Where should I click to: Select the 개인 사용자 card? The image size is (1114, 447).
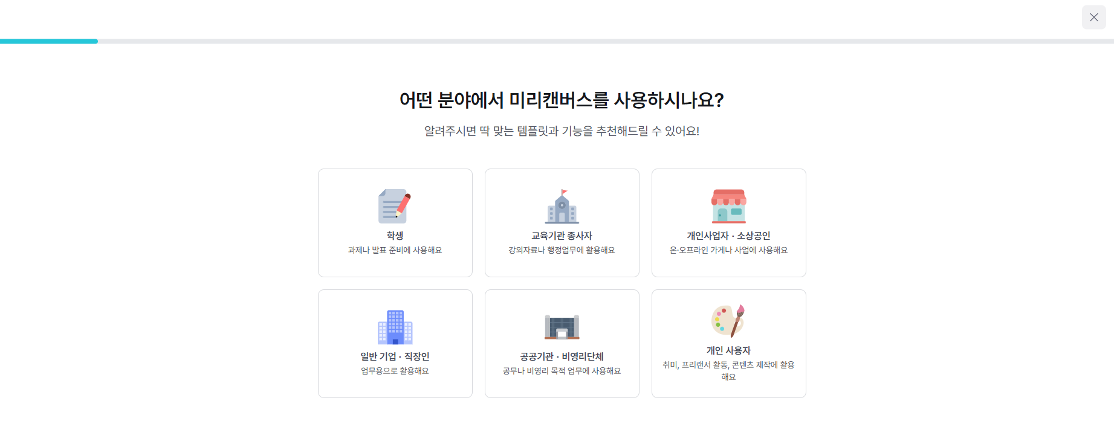[728, 343]
